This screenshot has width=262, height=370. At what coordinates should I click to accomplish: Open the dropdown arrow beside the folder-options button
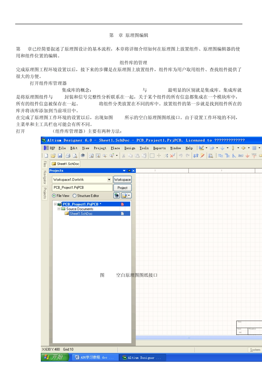click(x=129, y=195)
